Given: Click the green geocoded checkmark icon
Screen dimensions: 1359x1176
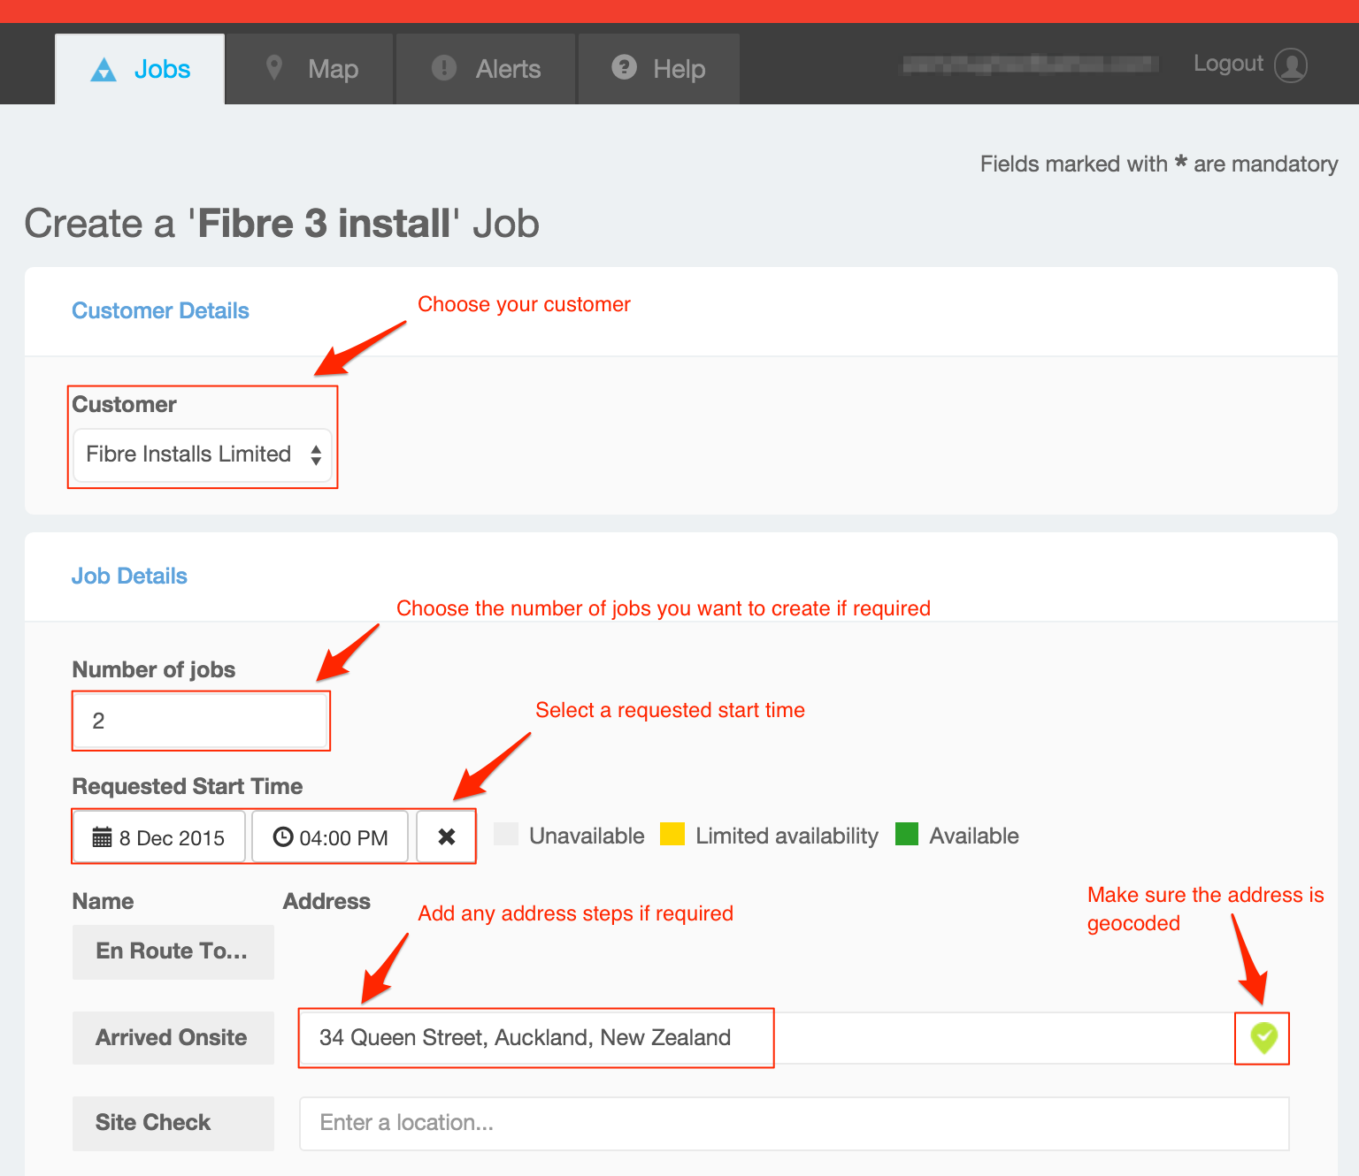Looking at the screenshot, I should coord(1263,1038).
